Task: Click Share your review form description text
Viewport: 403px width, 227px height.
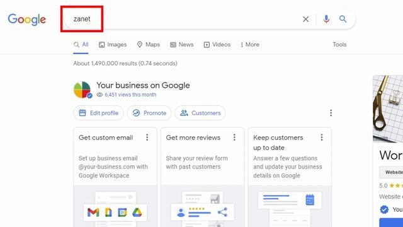Action: 197,163
